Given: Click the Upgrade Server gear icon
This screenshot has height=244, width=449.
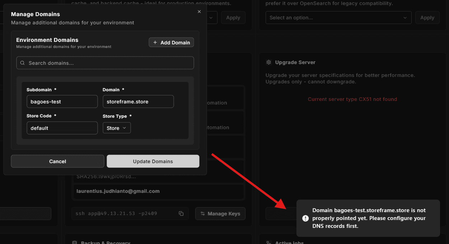Looking at the screenshot, I should click(268, 62).
